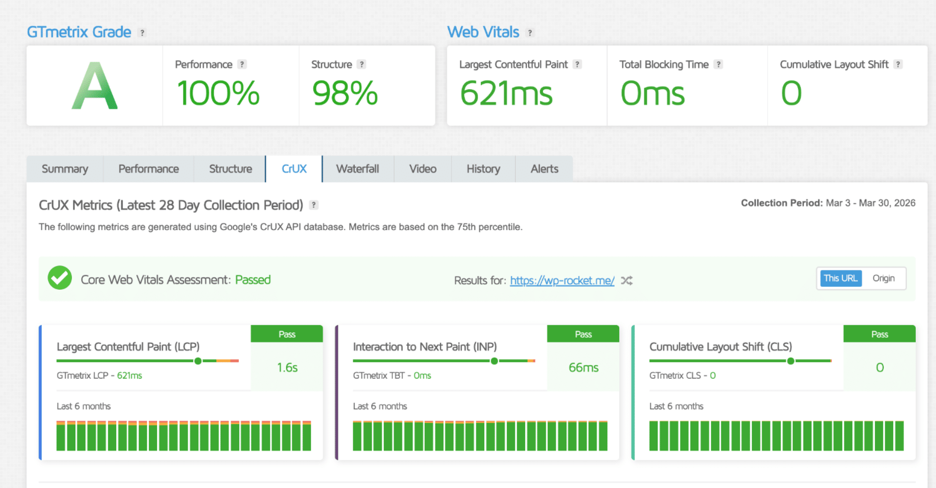Click the Structure score help icon
The height and width of the screenshot is (488, 936).
pyautogui.click(x=361, y=64)
